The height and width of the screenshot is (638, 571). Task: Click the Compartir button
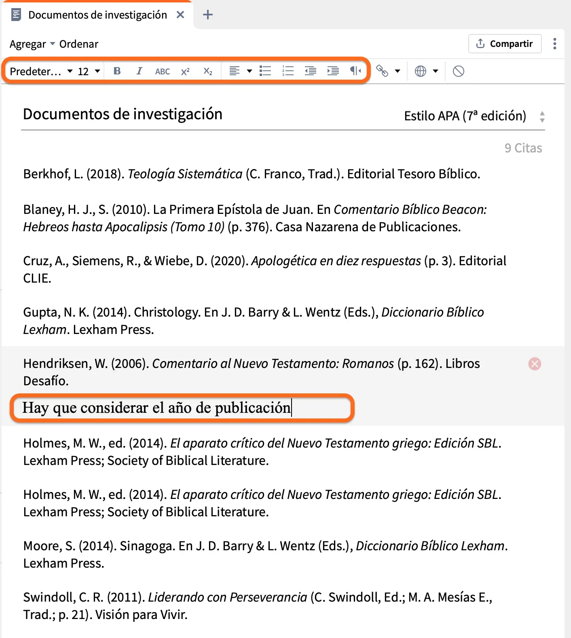[505, 44]
